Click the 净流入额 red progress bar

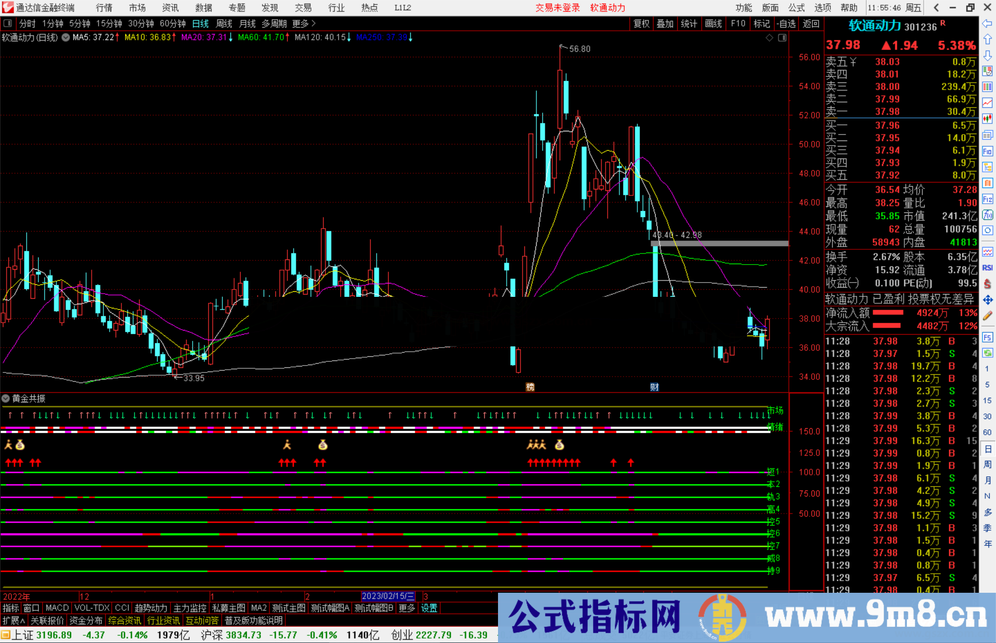click(888, 313)
